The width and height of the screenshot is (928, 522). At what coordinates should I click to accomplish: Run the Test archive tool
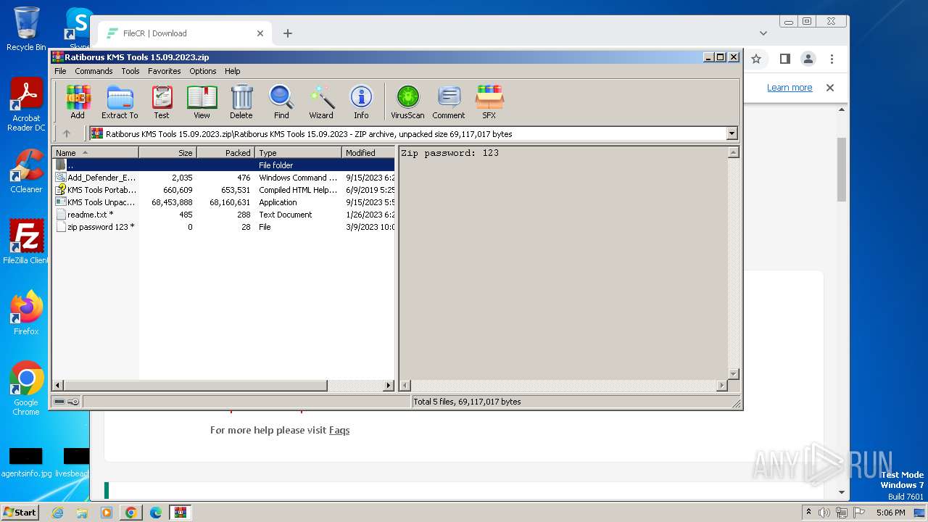coord(162,101)
